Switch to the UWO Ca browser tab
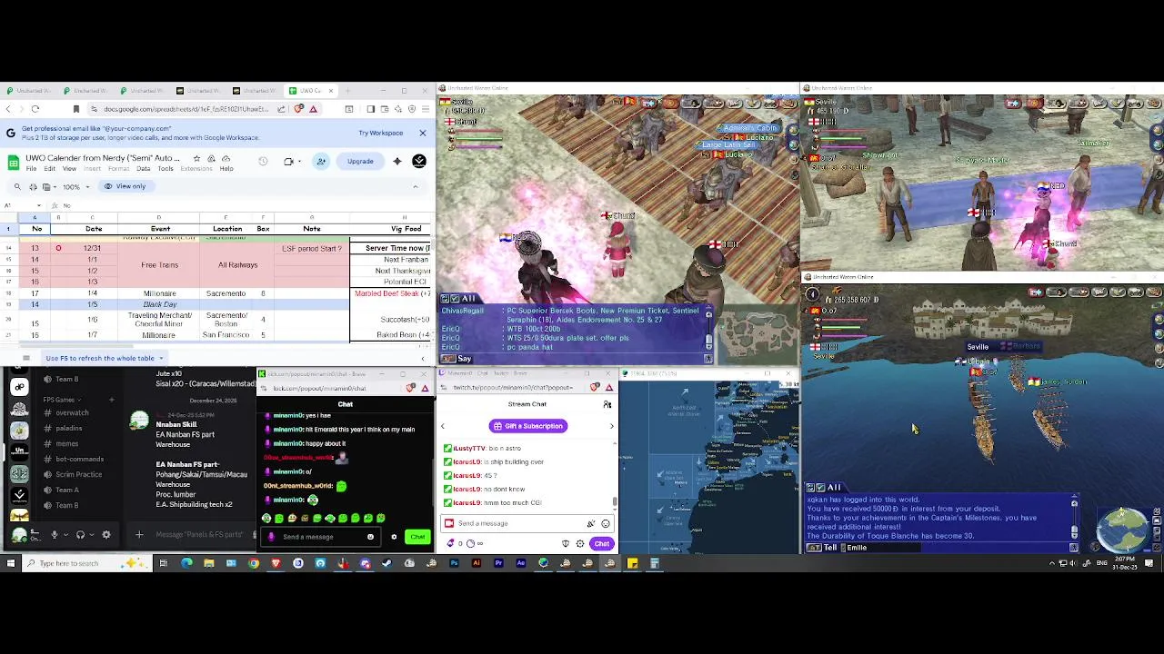Viewport: 1164px width, 654px height. coord(310,91)
